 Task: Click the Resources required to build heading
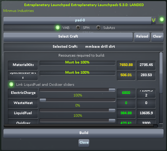[x=81, y=55]
